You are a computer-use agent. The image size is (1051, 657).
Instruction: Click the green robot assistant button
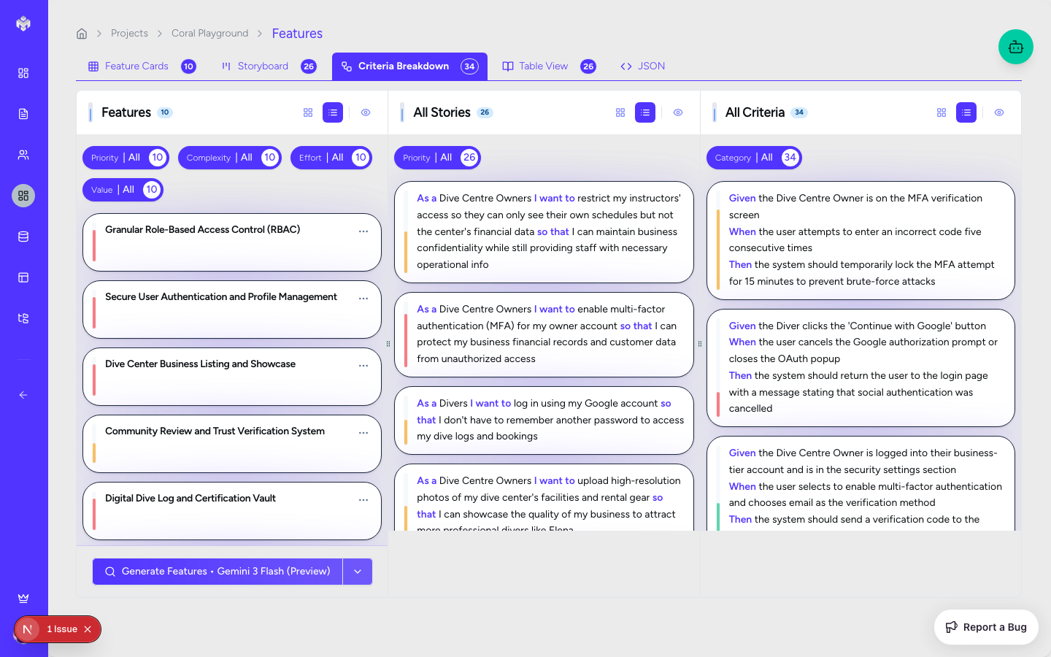click(x=1015, y=47)
